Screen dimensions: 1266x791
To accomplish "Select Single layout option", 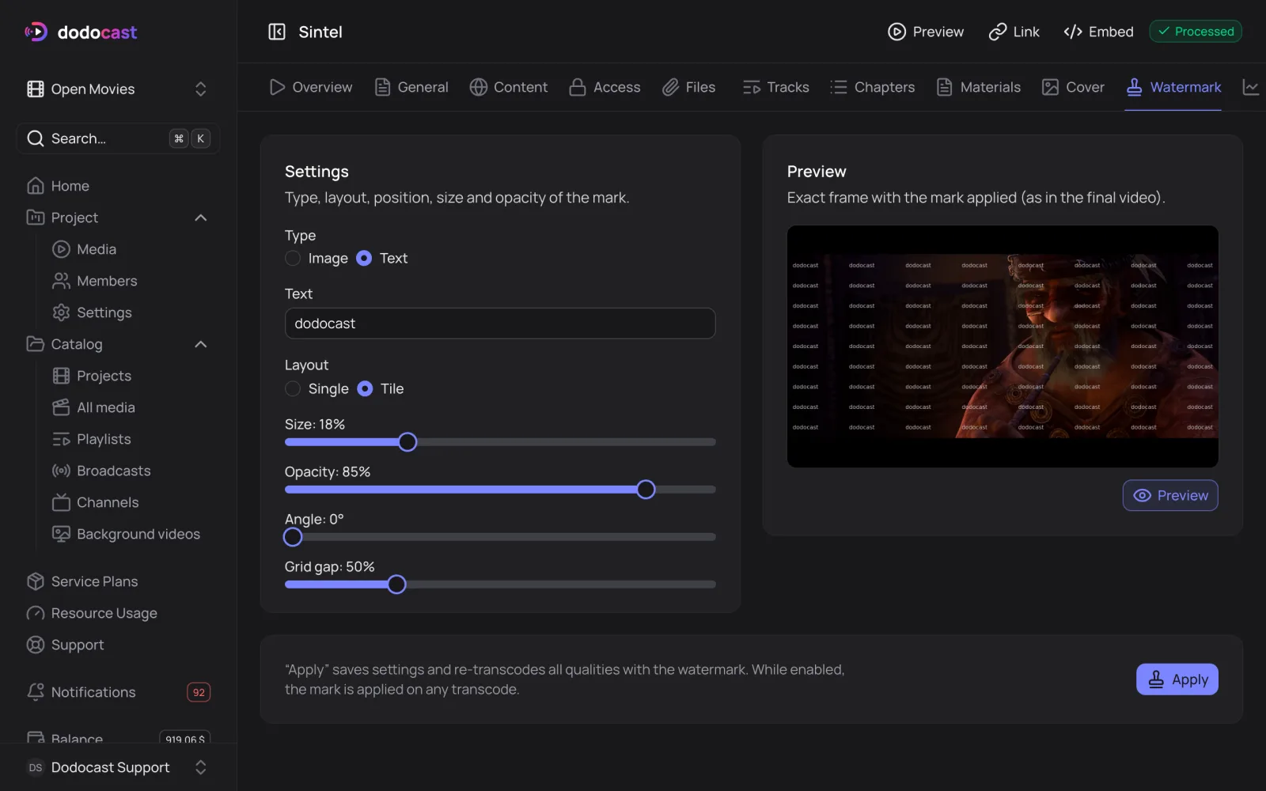I will [x=293, y=388].
